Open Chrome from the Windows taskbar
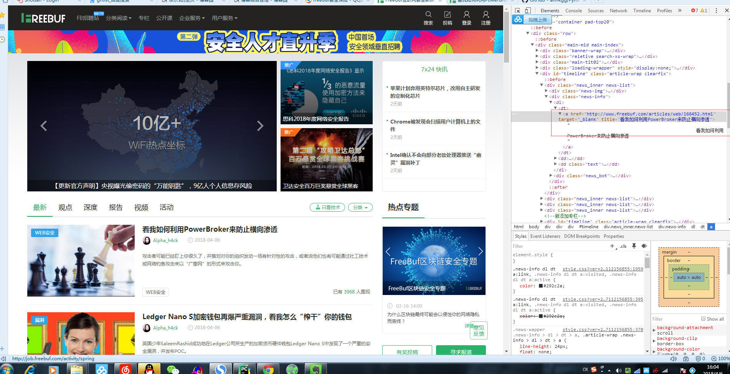The height and width of the screenshot is (374, 730). (x=269, y=369)
